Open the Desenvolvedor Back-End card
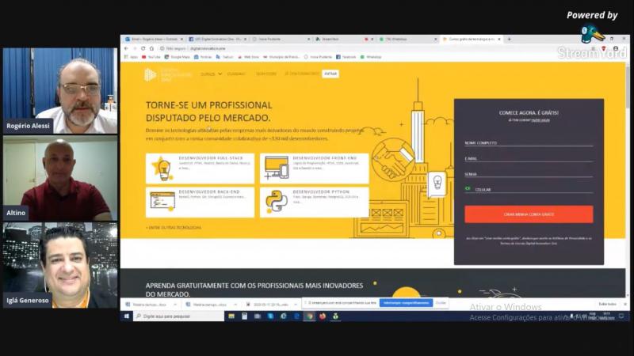Screen dimensions: 634x356 (x=201, y=203)
